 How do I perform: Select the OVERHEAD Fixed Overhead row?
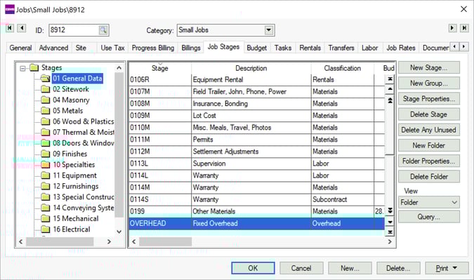tap(256, 224)
